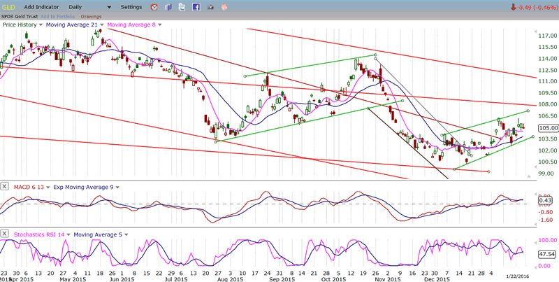559x282 pixels.
Task: Open the Drawings link
Action: point(91,15)
